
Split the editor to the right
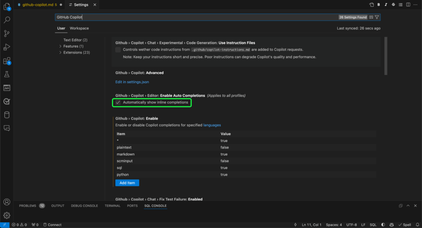(x=408, y=5)
